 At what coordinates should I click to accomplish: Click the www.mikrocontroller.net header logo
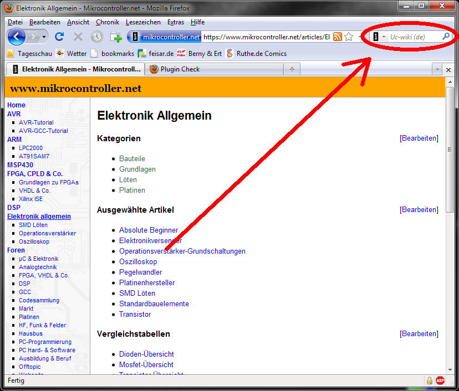(75, 89)
